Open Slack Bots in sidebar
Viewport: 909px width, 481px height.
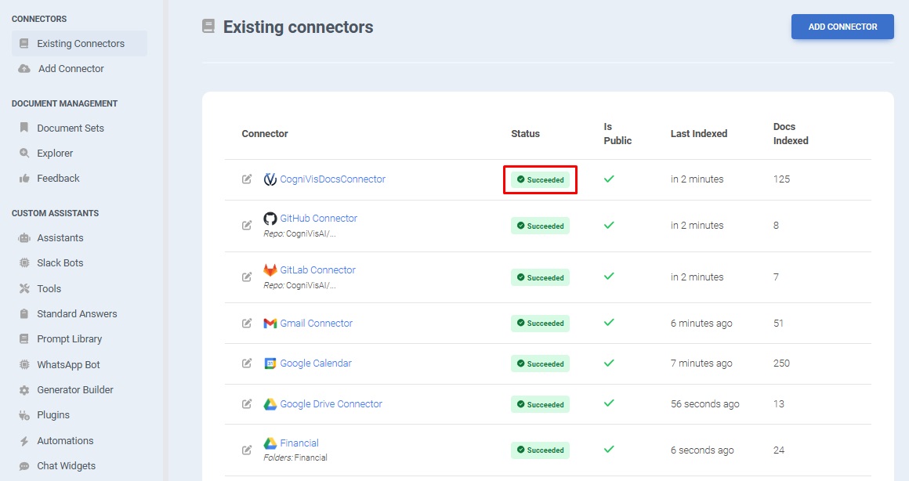[x=60, y=262]
